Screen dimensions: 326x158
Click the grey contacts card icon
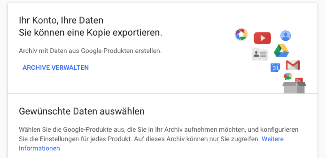260,54
